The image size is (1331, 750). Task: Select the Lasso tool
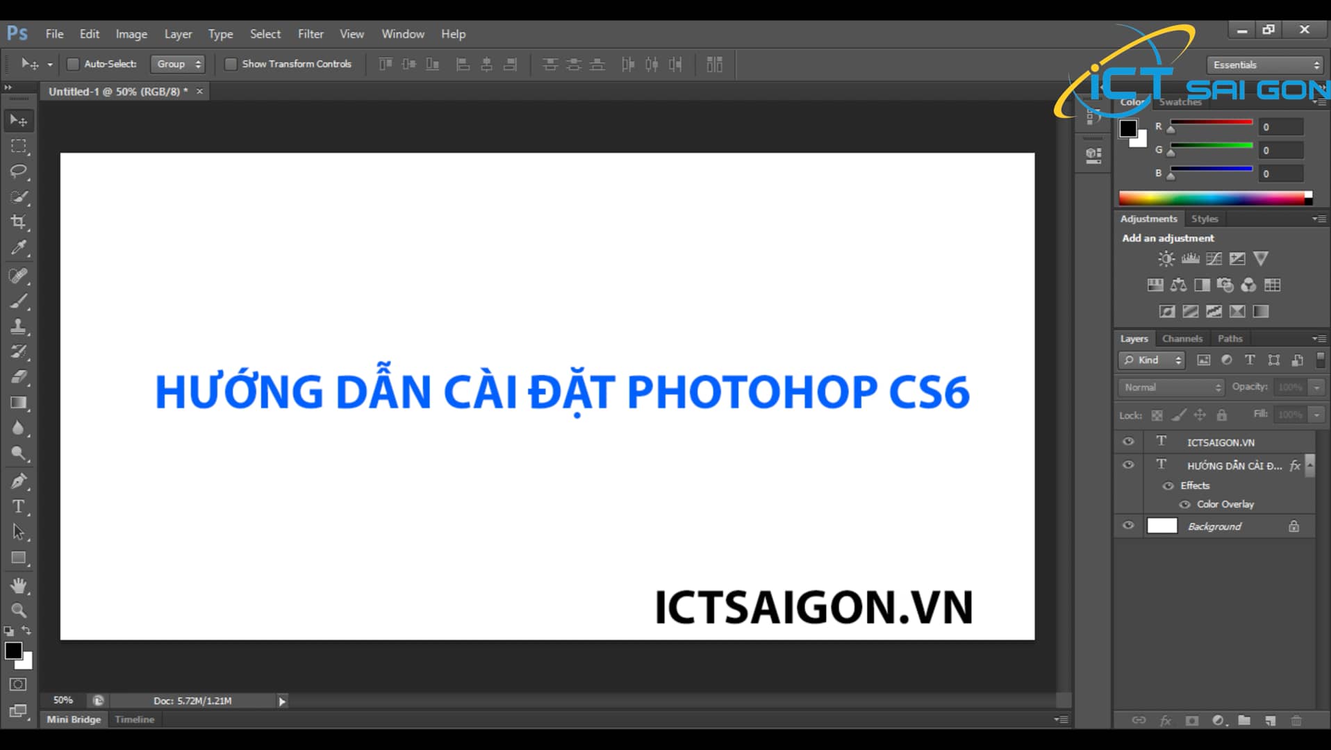click(x=19, y=172)
